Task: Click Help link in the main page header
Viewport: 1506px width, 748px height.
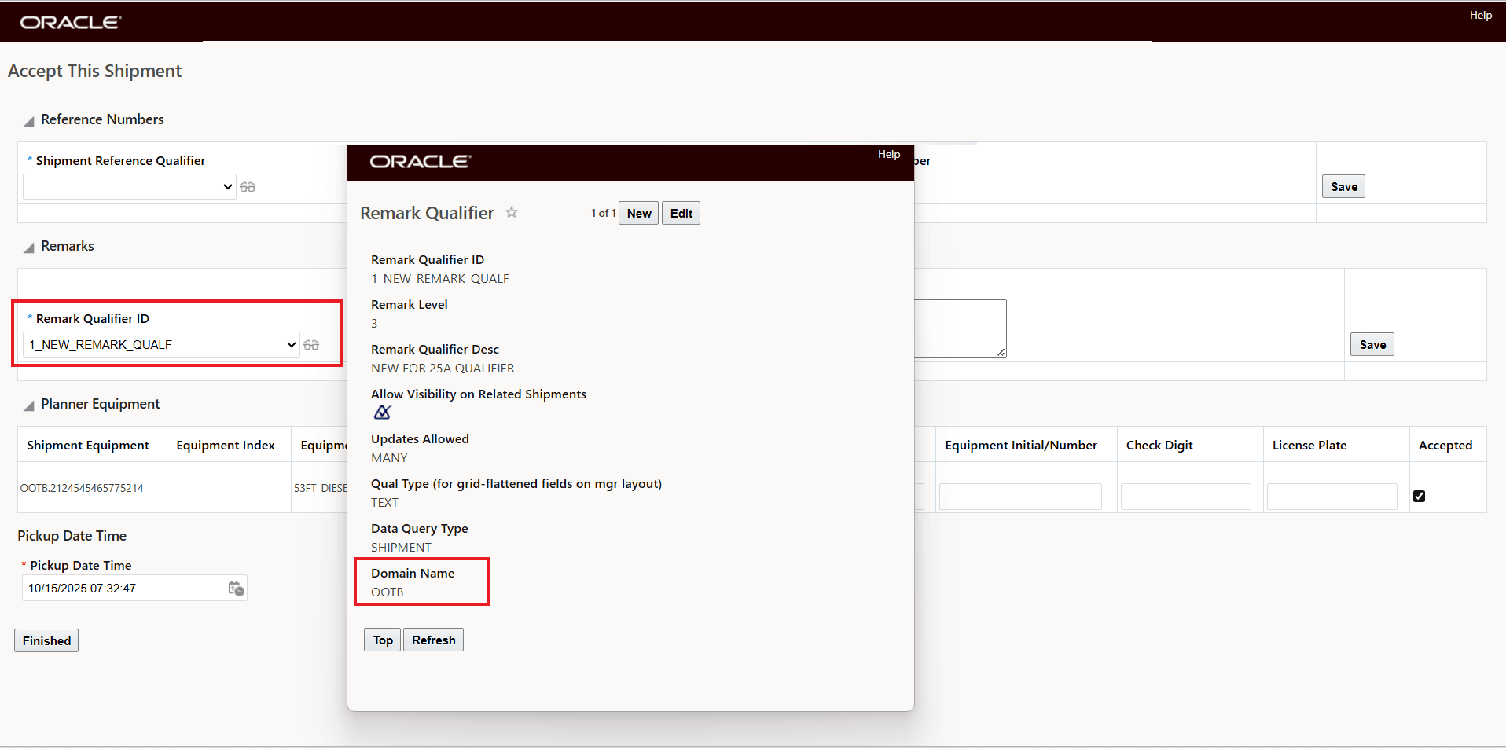Action: point(1481,15)
